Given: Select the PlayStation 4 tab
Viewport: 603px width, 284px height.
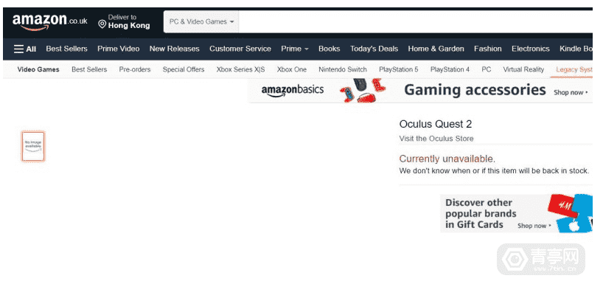Looking at the screenshot, I should coord(450,69).
